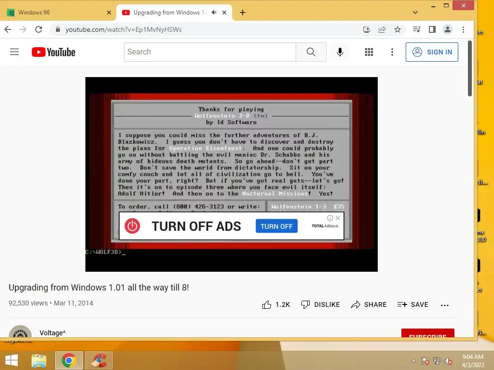Click the install app icon in address bar
Viewport: 494px width, 370px height.
367,29
